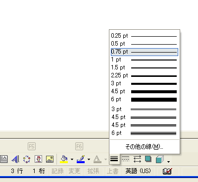Toggle the 記録 macro recording indicator
This screenshot has height=182, width=198.
(57, 171)
